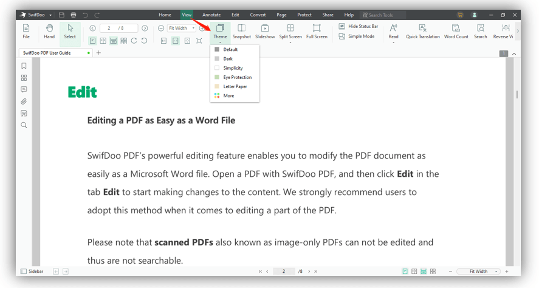Open the SwifDoo application menu dropdown
Screen dimensions: 539x288
pos(50,15)
